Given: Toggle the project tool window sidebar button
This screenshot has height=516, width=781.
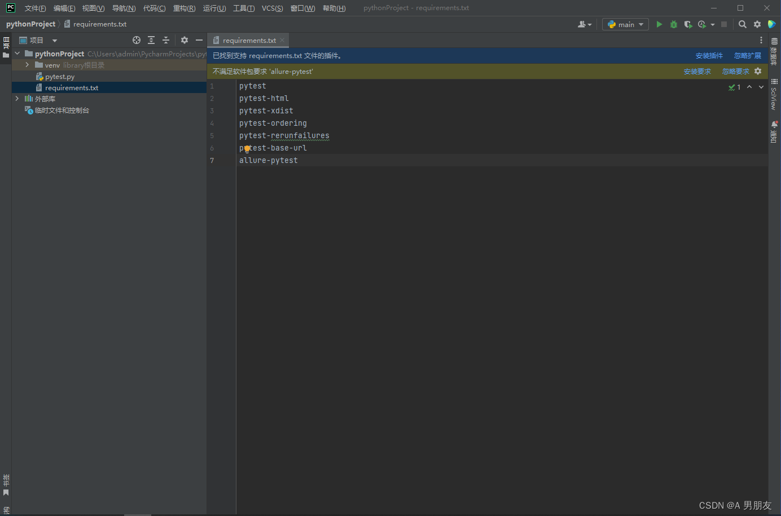Looking at the screenshot, I should pyautogui.click(x=6, y=47).
